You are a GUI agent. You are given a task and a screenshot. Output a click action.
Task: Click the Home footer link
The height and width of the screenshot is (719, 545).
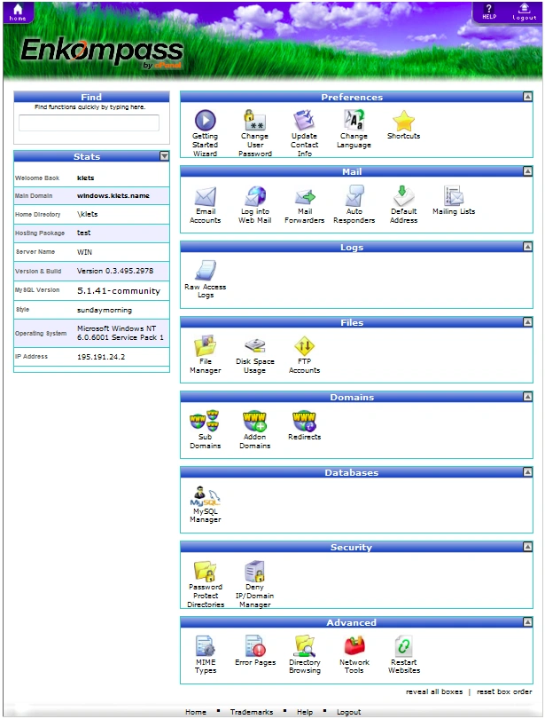coord(196,712)
